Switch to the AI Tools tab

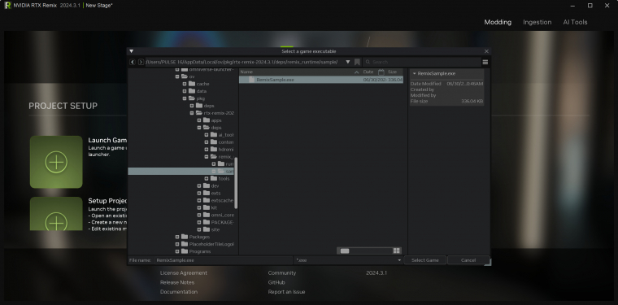tap(575, 22)
